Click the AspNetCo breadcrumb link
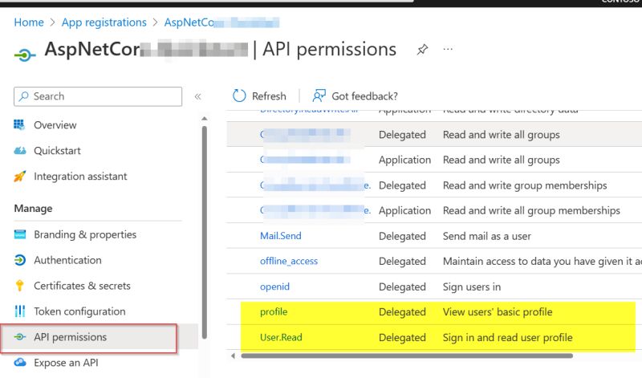 pos(221,22)
